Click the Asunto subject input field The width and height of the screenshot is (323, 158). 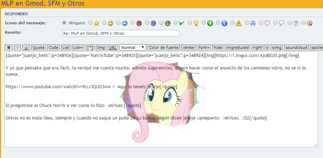[121, 33]
